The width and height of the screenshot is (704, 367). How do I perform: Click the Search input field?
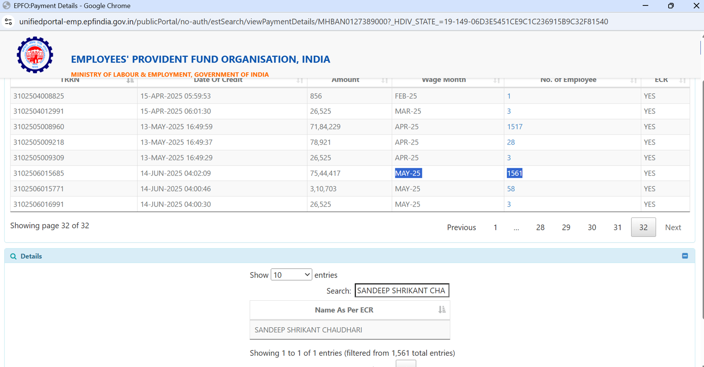pyautogui.click(x=402, y=290)
